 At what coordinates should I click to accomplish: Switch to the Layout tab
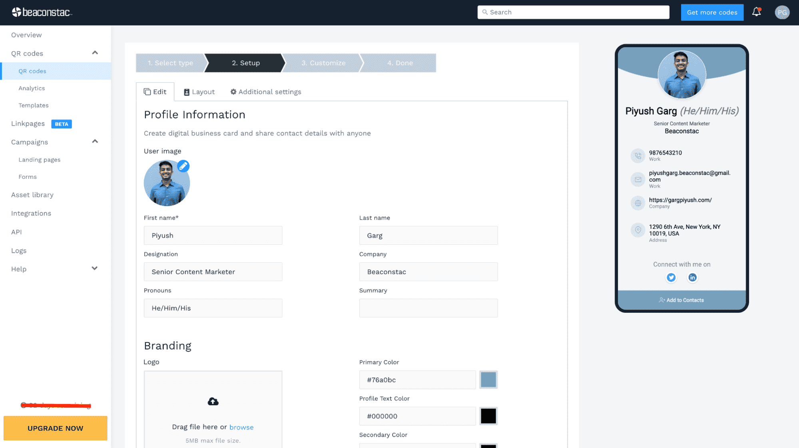[x=199, y=92]
